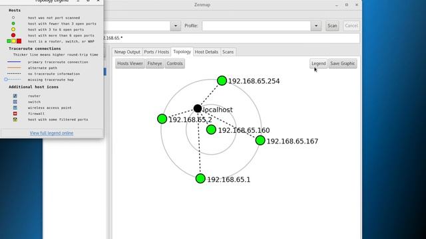Select the 192.168.65.167 host node

click(260, 140)
